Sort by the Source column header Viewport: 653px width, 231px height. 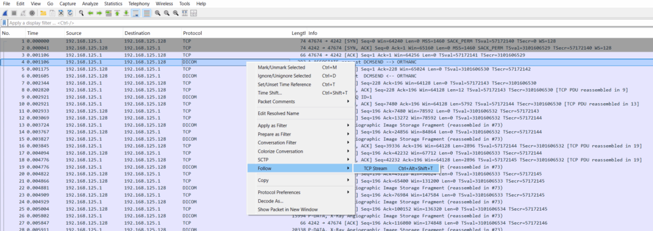tap(93, 33)
